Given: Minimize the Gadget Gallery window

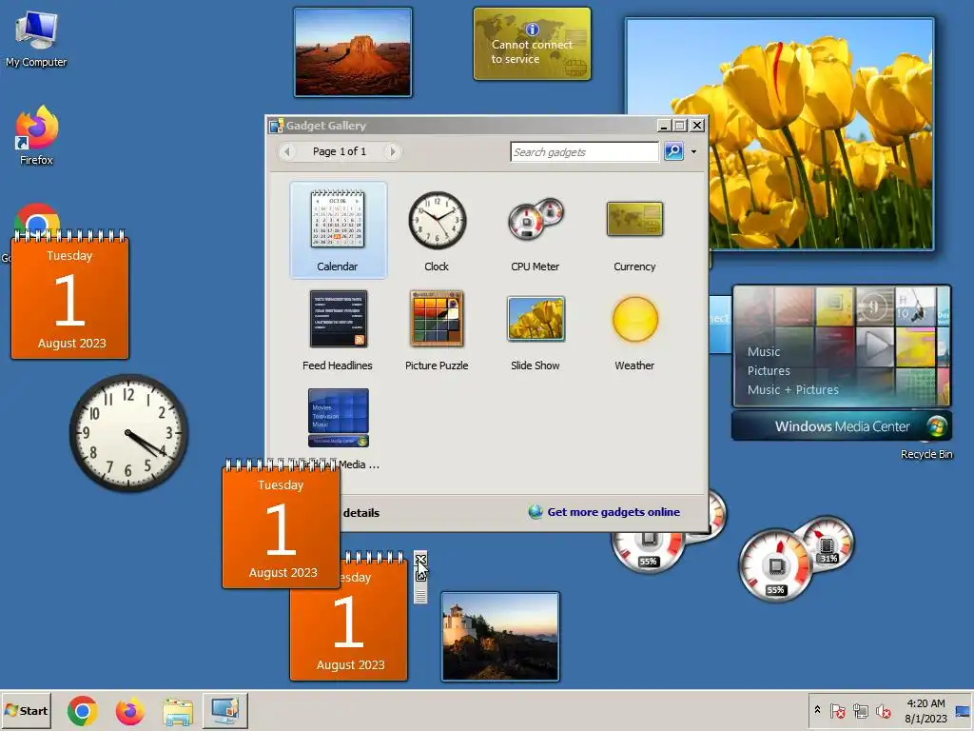Looking at the screenshot, I should pos(663,126).
